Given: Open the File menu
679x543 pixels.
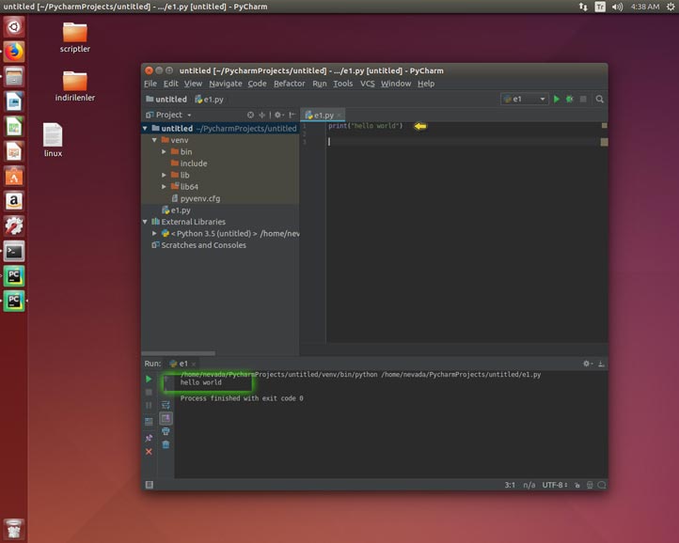Looking at the screenshot, I should pos(150,84).
